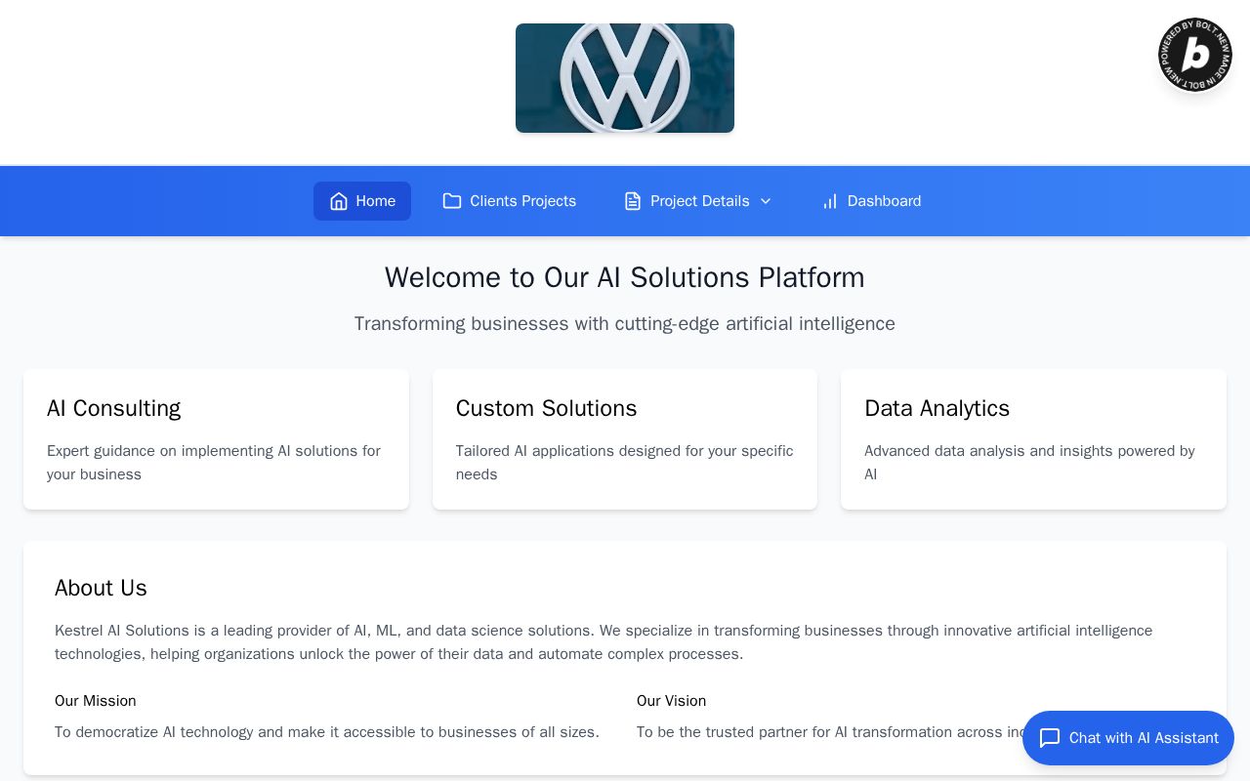Expand the Project Details chevron

tap(766, 201)
